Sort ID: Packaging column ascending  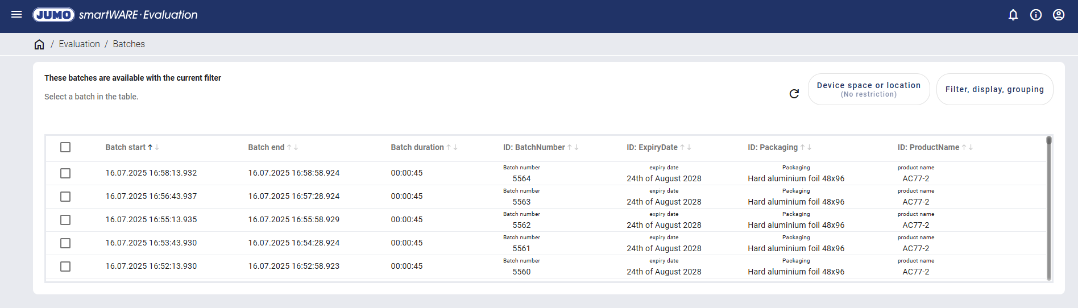point(802,147)
